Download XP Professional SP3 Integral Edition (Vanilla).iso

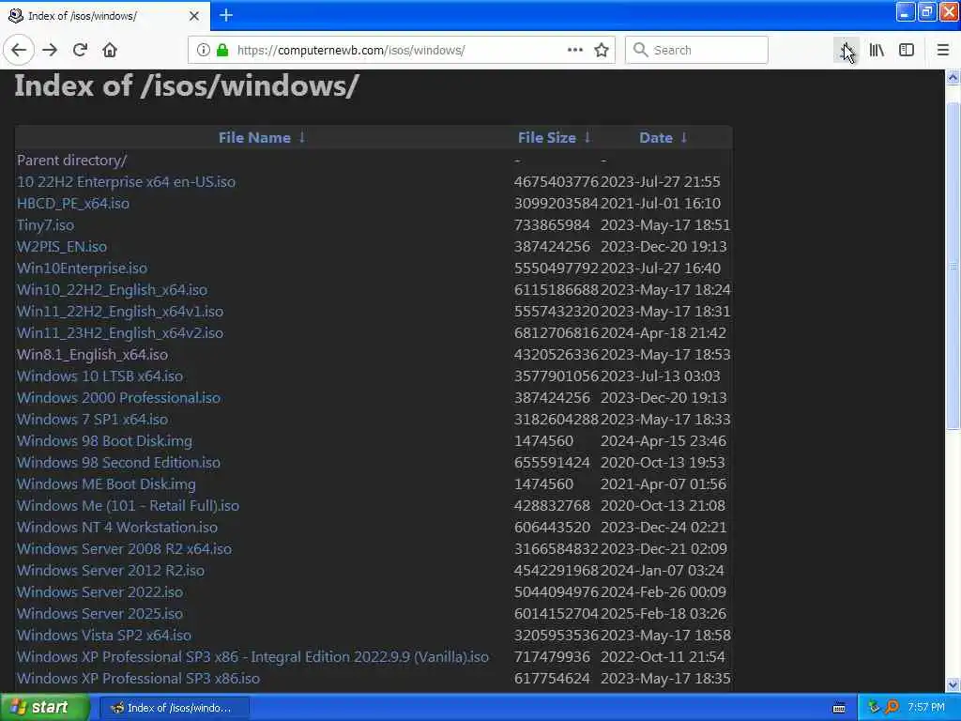click(x=253, y=656)
